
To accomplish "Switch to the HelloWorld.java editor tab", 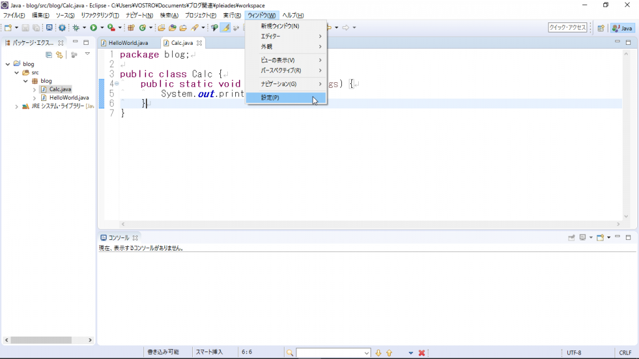I will tap(128, 43).
